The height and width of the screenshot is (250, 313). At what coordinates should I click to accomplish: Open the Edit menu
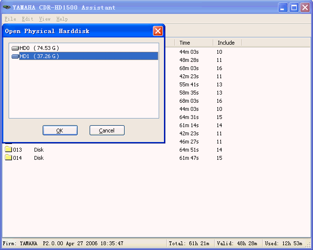pos(27,19)
